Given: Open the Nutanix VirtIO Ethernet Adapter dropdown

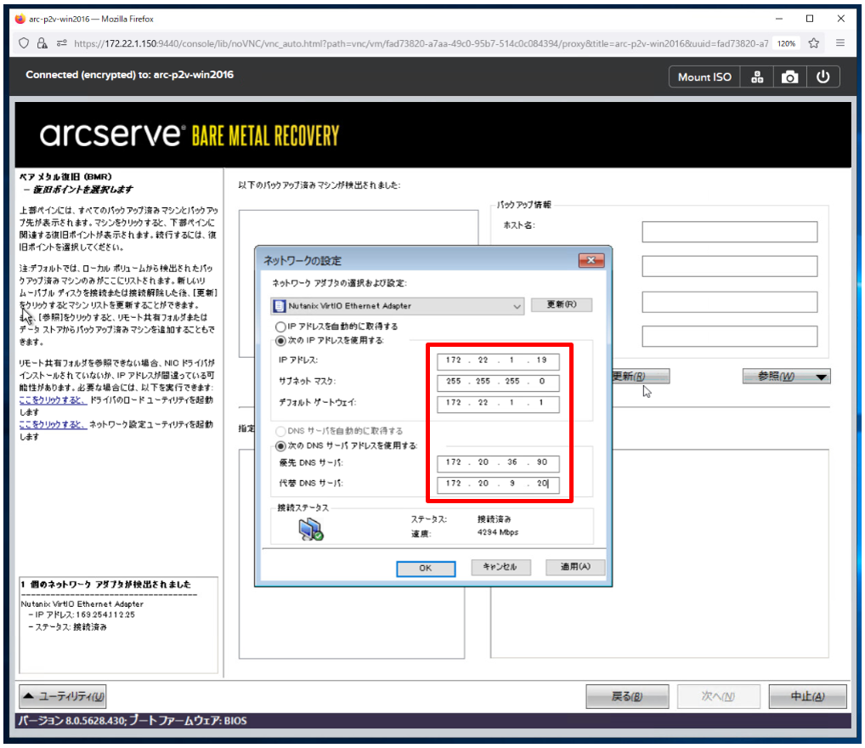Looking at the screenshot, I should click(397, 306).
